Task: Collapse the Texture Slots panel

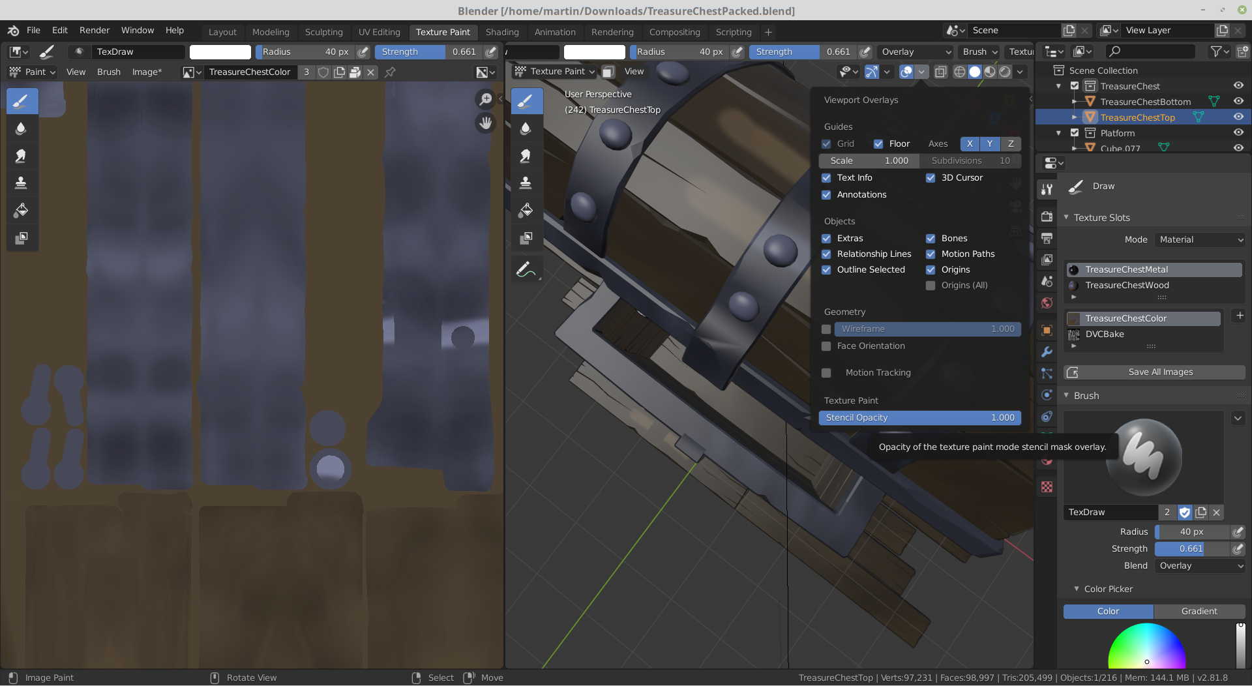Action: coord(1067,218)
